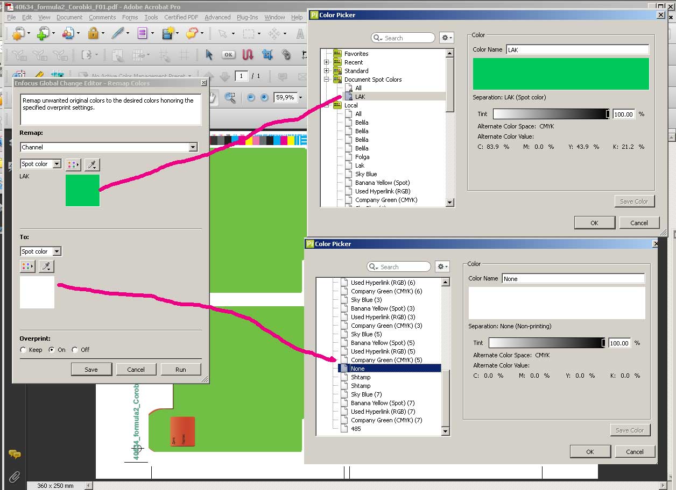Select Folga in Local color list
The height and width of the screenshot is (490, 676).
coord(362,157)
